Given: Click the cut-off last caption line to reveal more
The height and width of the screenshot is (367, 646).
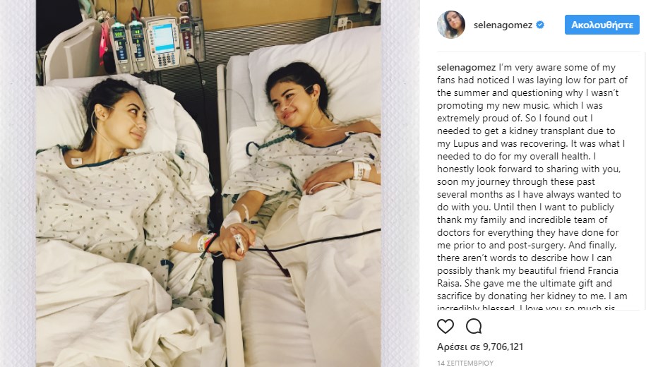Looking at the screenshot, I should [x=526, y=307].
